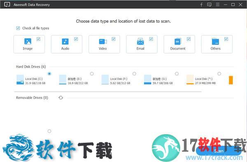This screenshot has width=247, height=162.
Task: Click the Document label text
Action: tap(178, 49)
